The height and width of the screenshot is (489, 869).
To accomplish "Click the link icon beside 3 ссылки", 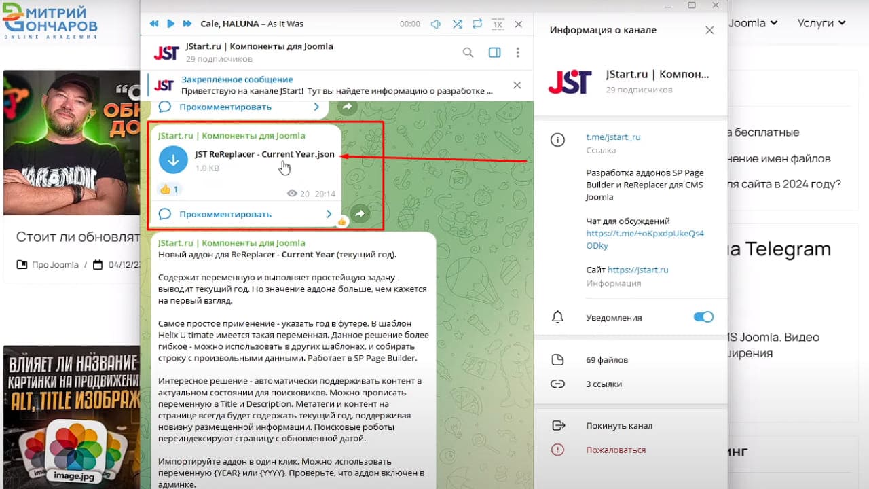I will [x=558, y=384].
